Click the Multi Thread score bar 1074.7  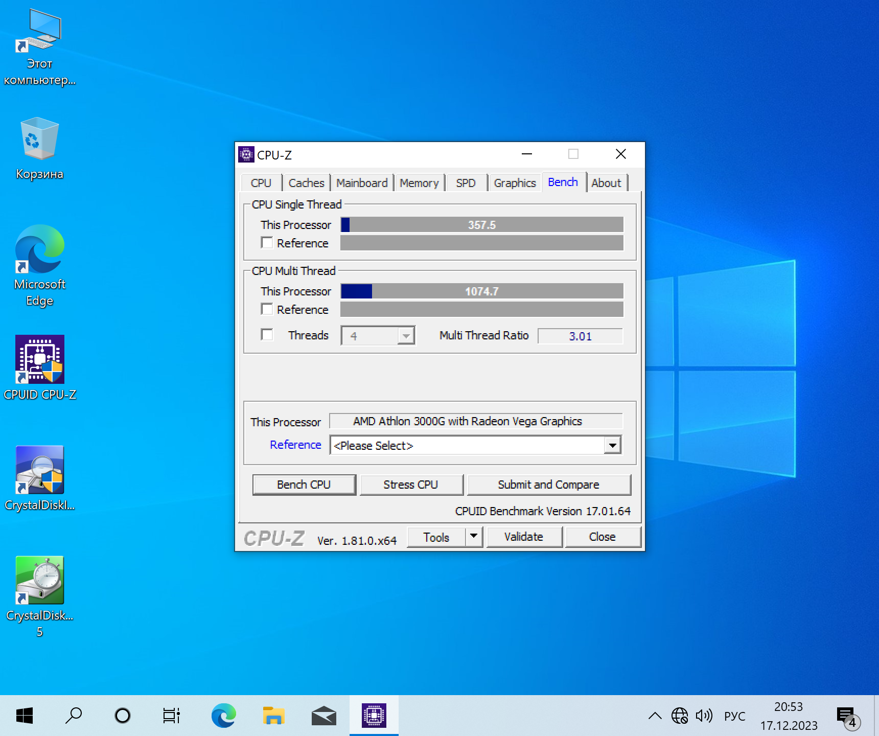pos(481,291)
